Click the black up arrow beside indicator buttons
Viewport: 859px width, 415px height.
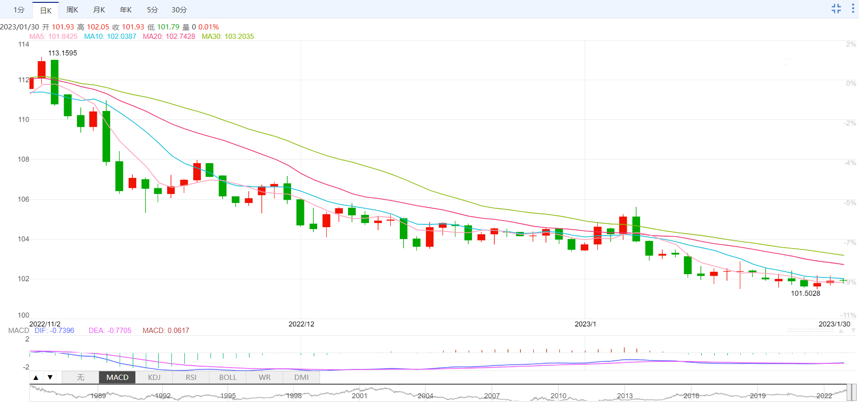(x=36, y=378)
